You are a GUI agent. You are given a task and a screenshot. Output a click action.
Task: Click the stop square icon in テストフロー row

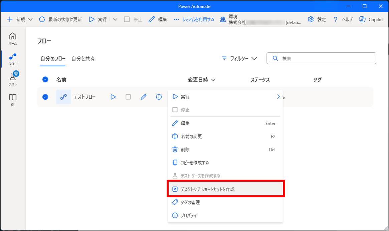[x=128, y=97]
